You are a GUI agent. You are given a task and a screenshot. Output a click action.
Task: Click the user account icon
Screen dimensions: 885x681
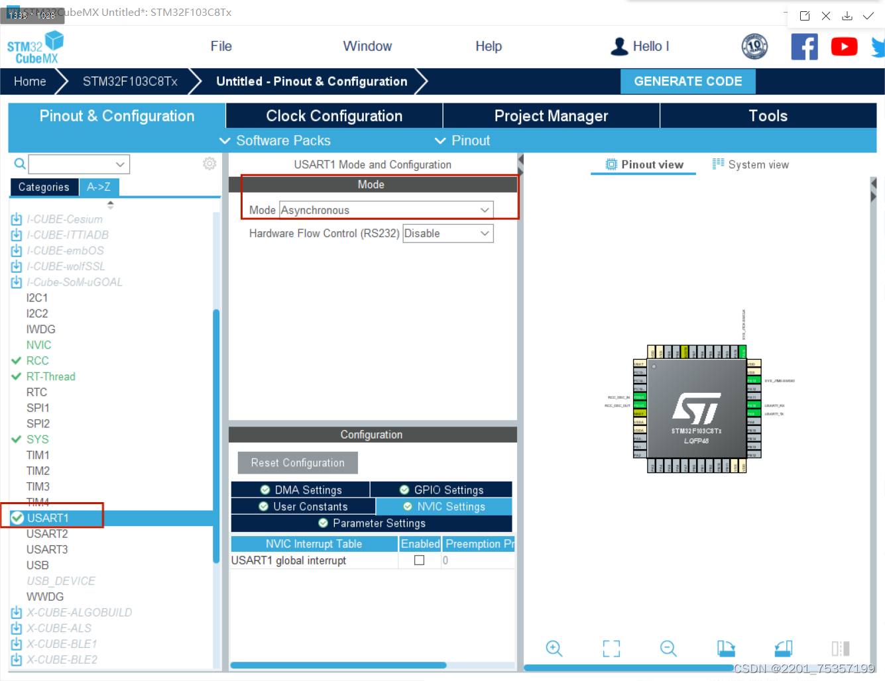619,46
